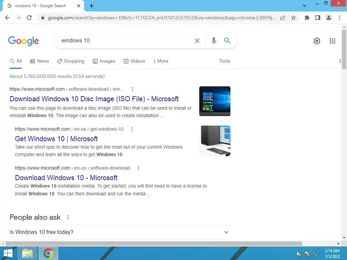347x260 pixels.
Task: Open the tab search dropdown arrow
Action: click(x=305, y=6)
